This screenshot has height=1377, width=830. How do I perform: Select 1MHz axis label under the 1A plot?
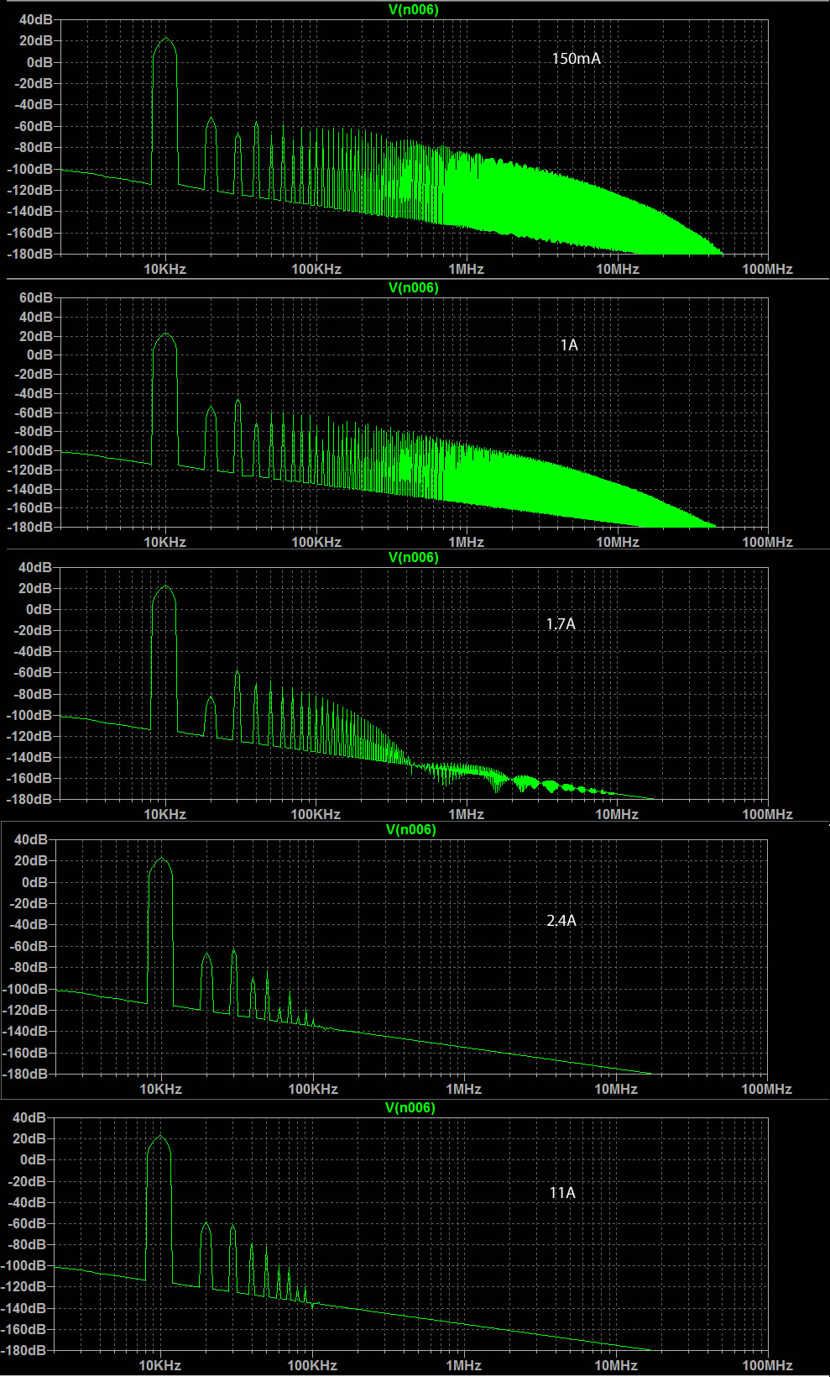(x=466, y=542)
